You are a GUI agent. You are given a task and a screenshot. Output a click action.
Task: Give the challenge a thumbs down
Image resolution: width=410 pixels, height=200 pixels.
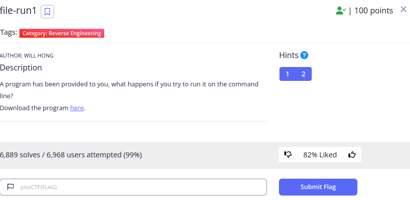(288, 154)
